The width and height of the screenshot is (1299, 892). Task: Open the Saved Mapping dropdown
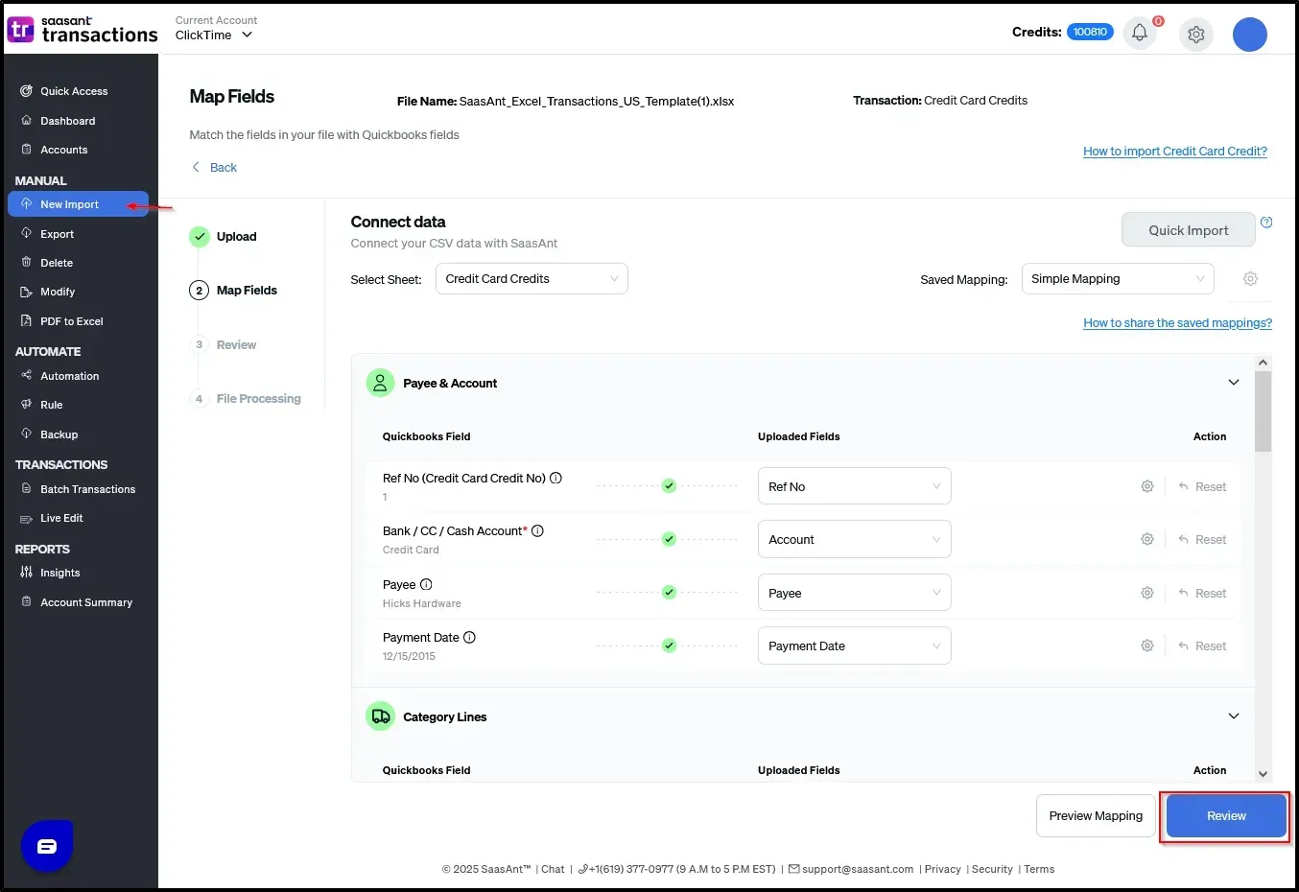1118,279
